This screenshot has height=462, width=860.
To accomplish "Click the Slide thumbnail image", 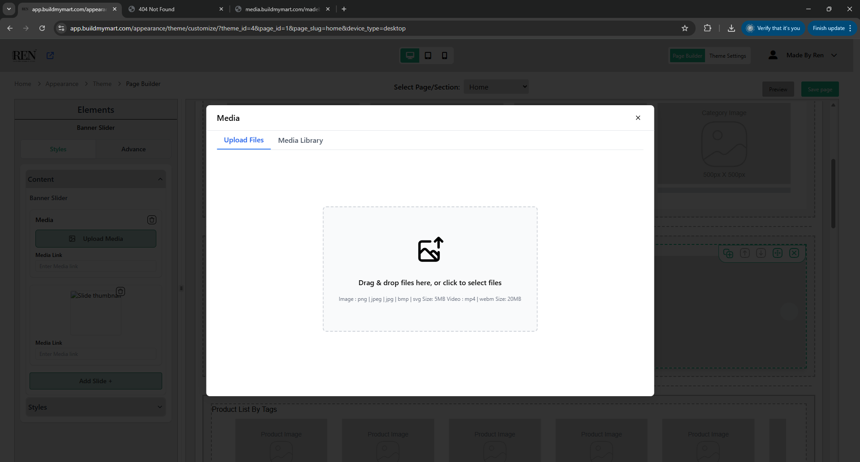I will tap(96, 312).
